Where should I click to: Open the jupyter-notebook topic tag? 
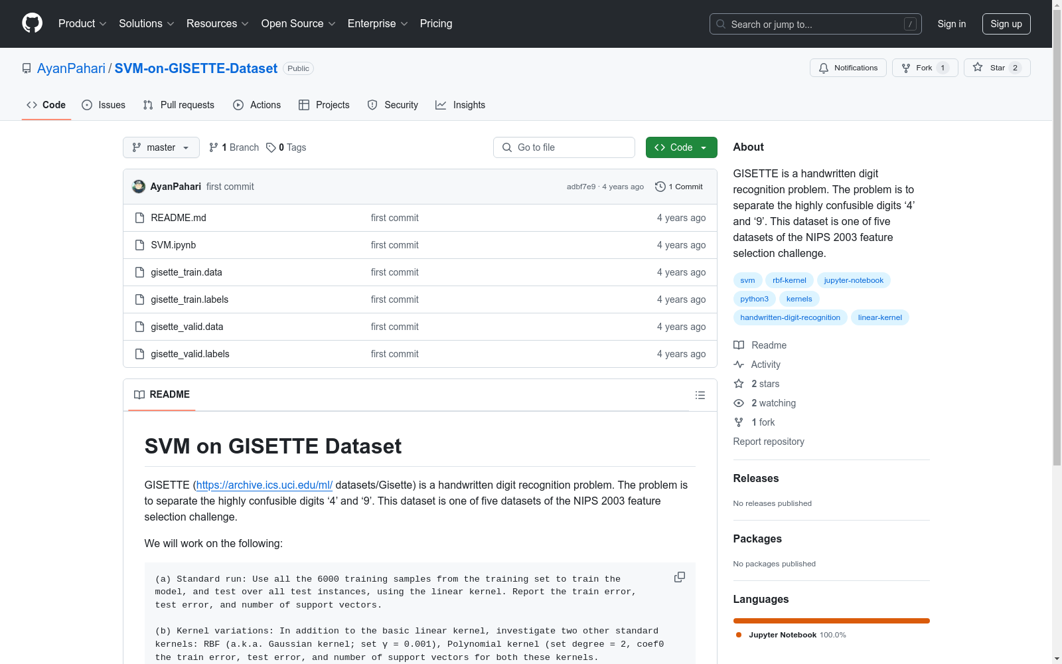(854, 280)
